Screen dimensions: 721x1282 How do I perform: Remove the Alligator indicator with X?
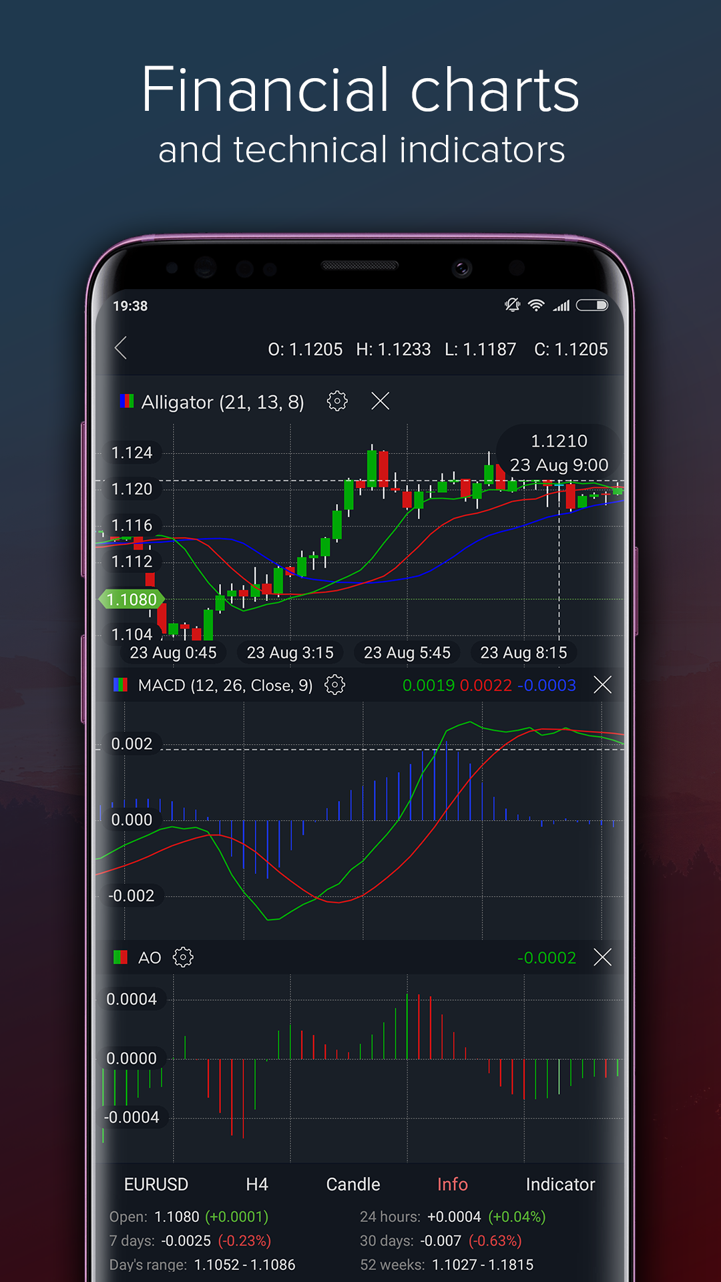pos(381,401)
